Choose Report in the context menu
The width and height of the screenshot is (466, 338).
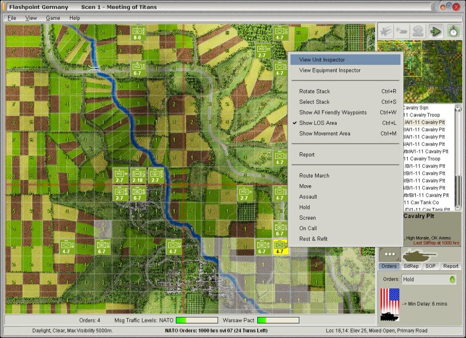(x=345, y=155)
